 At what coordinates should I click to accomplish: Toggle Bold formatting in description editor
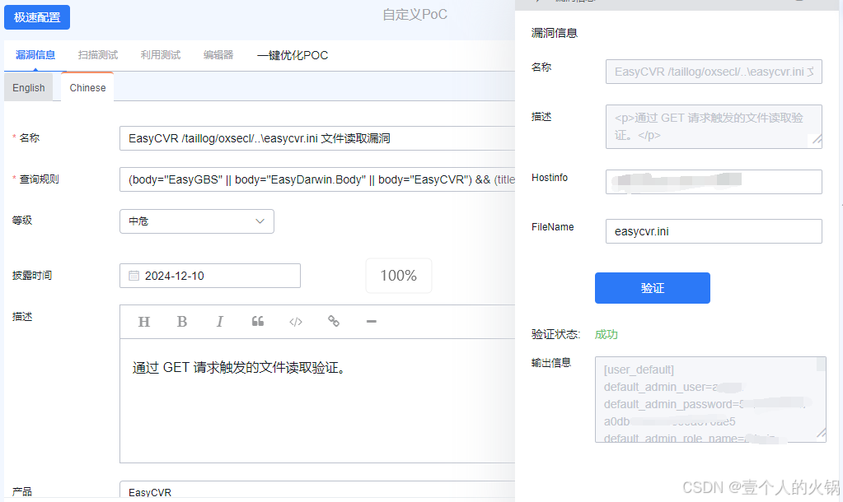(182, 322)
